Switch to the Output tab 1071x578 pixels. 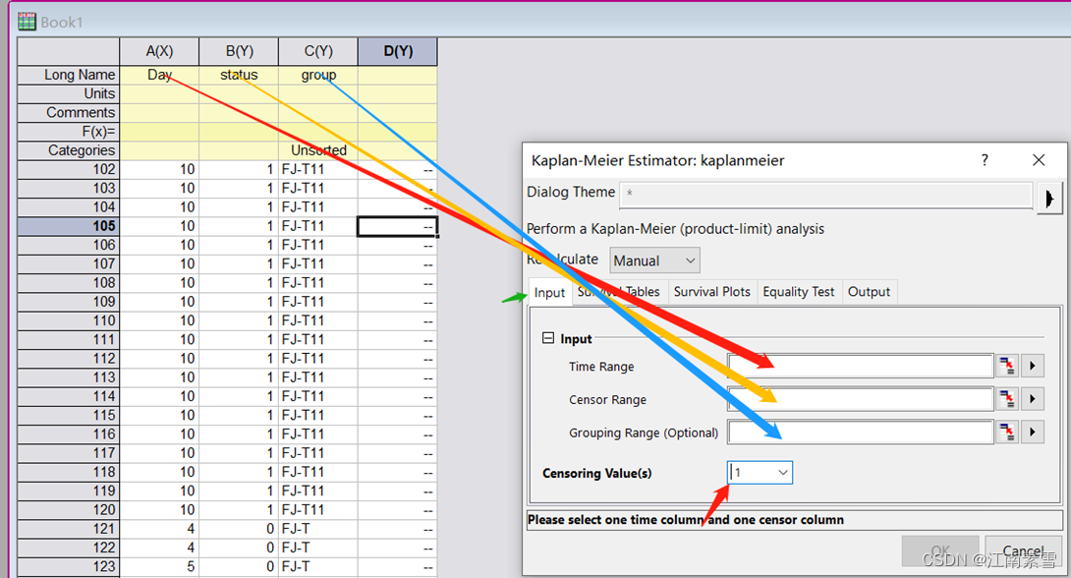pos(869,292)
